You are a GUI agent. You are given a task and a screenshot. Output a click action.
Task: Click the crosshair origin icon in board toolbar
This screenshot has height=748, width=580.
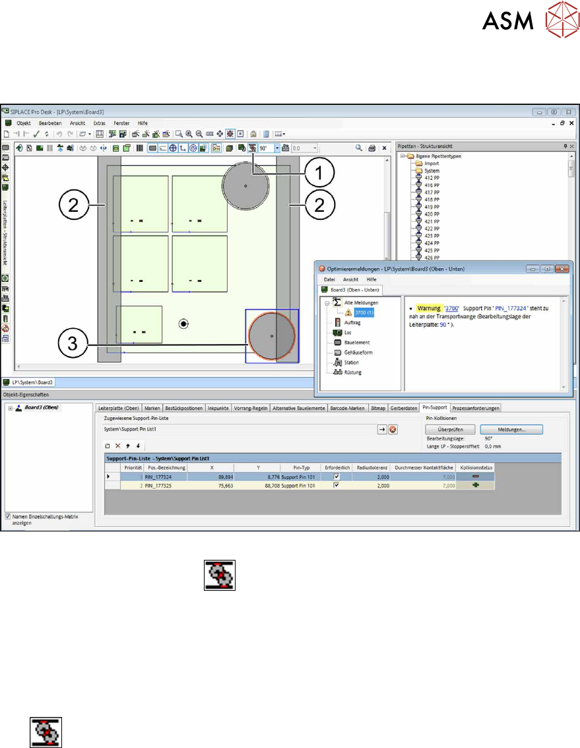click(x=173, y=149)
